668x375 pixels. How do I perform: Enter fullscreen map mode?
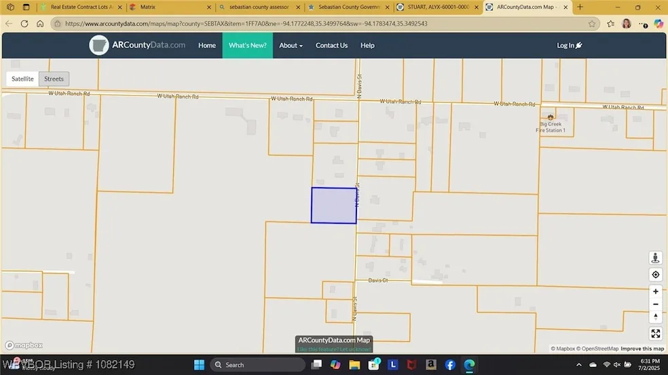[655, 334]
